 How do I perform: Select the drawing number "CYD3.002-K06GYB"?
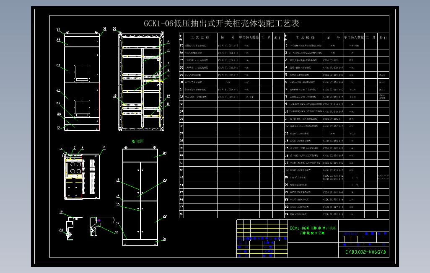[365, 252]
